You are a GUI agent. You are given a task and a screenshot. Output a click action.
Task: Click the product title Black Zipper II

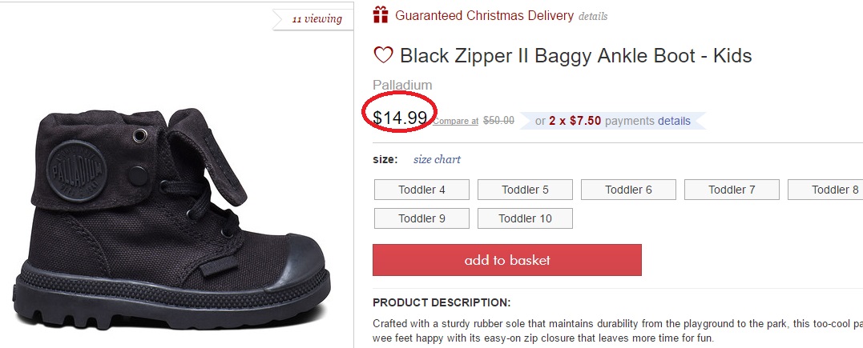click(x=575, y=56)
